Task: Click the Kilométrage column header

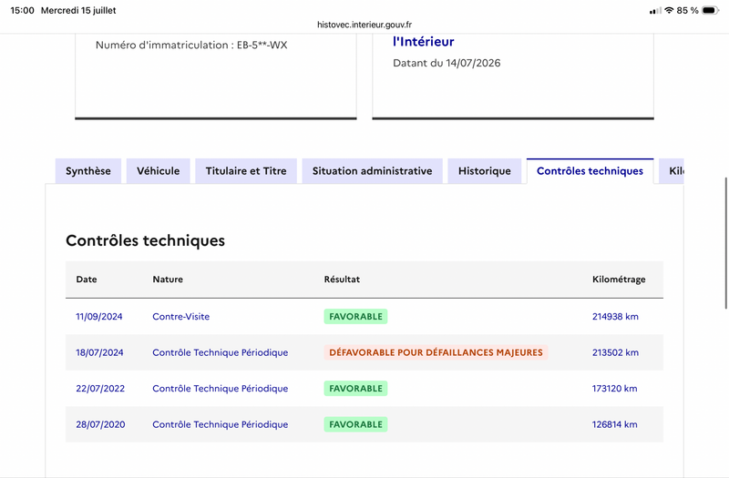Action: (619, 280)
